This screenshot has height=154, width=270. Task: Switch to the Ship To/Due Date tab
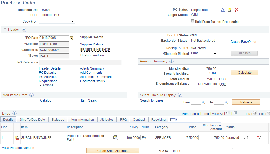[32, 119]
